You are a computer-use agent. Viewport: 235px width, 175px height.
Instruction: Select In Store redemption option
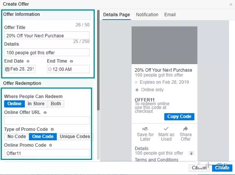[x=36, y=104]
